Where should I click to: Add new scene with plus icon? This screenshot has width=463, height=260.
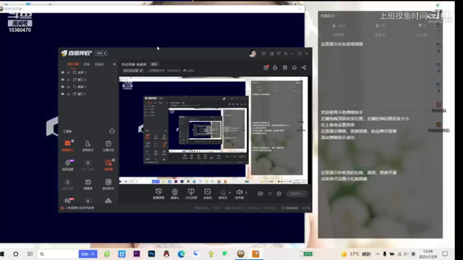coord(114,64)
